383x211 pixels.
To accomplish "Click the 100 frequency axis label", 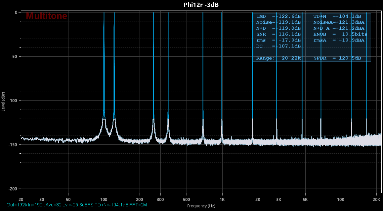I will point(104,200).
